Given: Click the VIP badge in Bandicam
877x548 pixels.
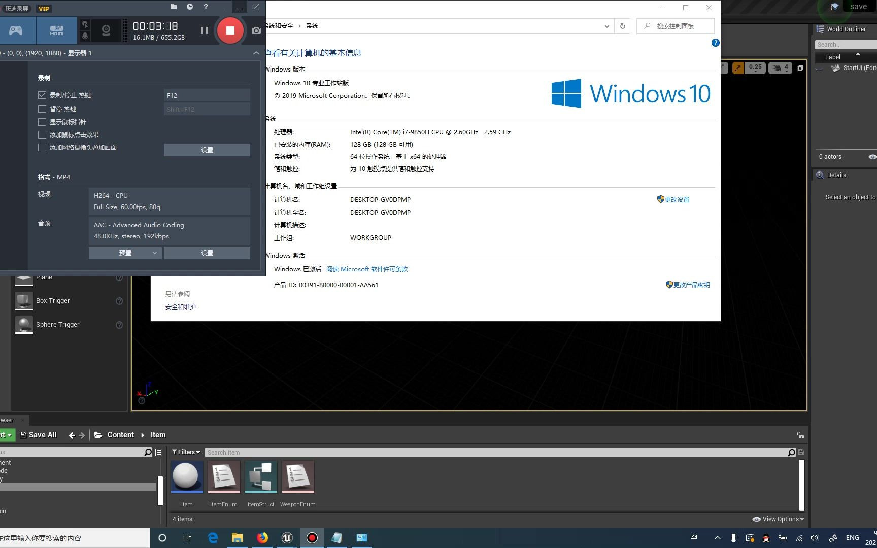Looking at the screenshot, I should [44, 8].
